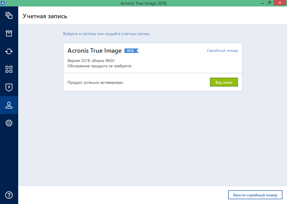Click the Версия 2018, сборка 9850 text
Viewport: 287px width, 204px height.
pos(91,61)
